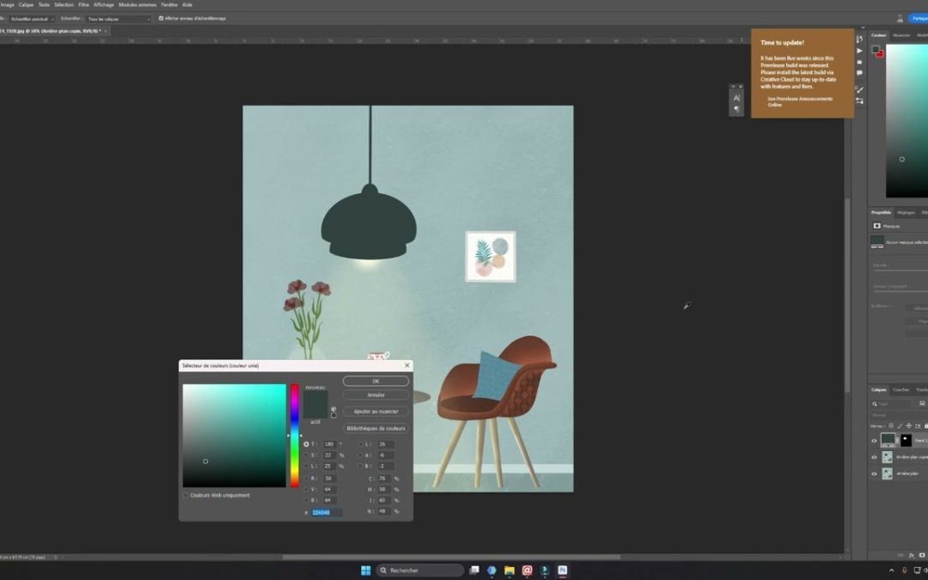Open the Texte menu
The width and height of the screenshot is (928, 580).
pyautogui.click(x=44, y=5)
